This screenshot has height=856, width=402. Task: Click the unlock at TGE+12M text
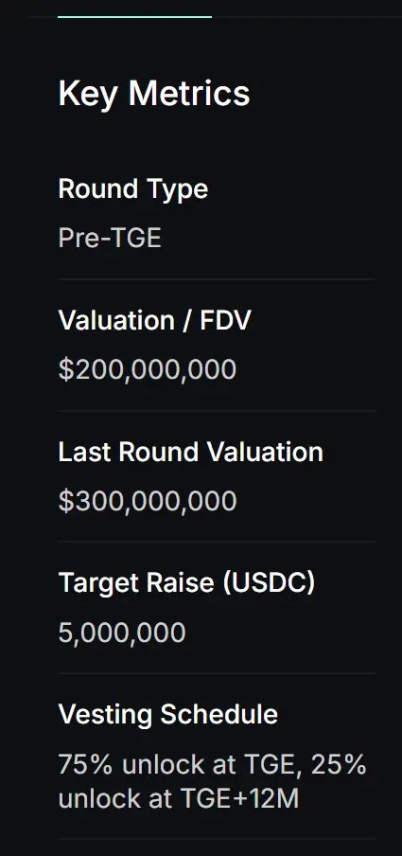coord(179,798)
